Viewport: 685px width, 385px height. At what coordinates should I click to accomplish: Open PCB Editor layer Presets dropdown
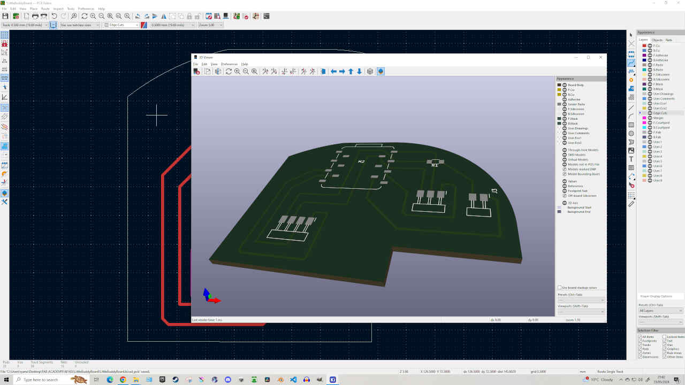click(661, 311)
